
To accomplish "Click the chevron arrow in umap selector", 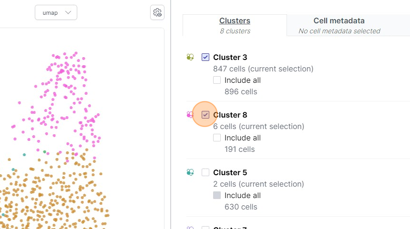I will 68,13.
